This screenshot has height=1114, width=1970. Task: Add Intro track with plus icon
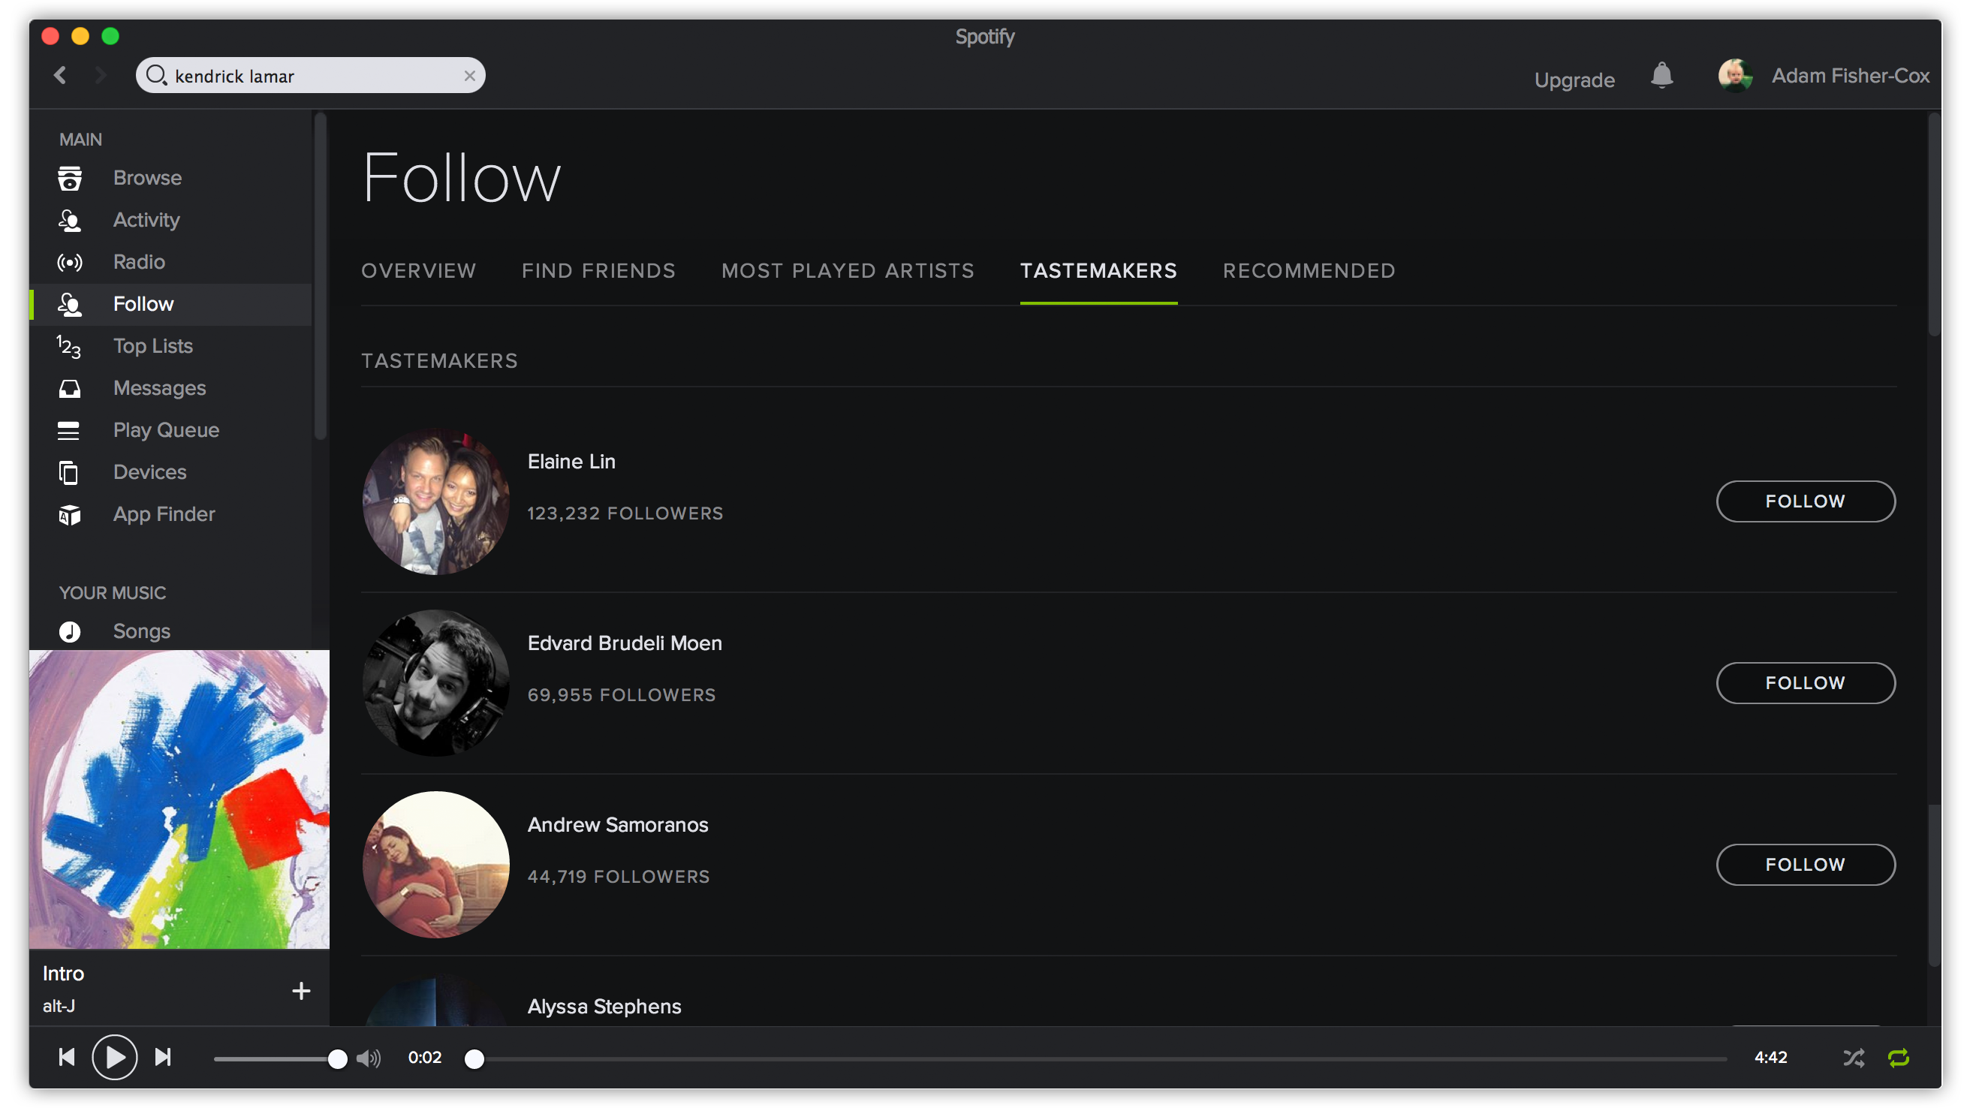pyautogui.click(x=301, y=991)
